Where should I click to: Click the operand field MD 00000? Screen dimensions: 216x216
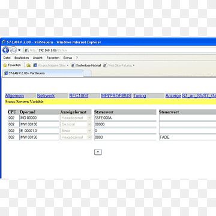pos(39,118)
